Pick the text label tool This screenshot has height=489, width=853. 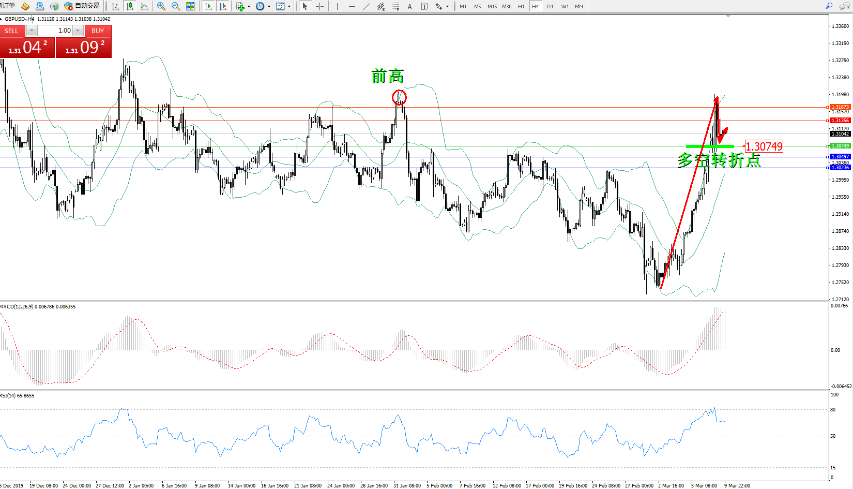pyautogui.click(x=424, y=6)
